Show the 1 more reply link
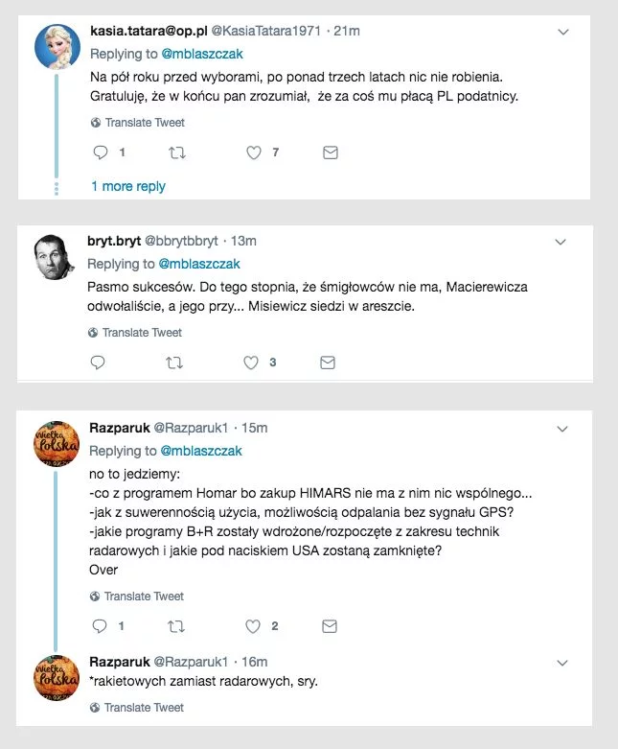The height and width of the screenshot is (749, 618). 128,186
